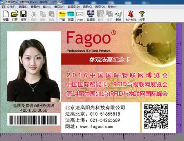Open the 数据库 database toolbar icon
This screenshot has height=141, width=184.
click(x=91, y=16)
